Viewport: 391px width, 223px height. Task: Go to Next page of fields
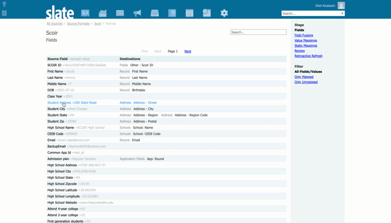188,51
